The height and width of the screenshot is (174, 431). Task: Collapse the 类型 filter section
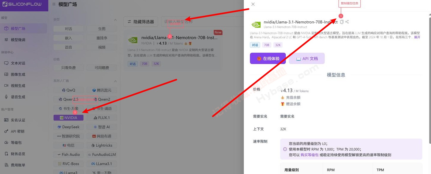[x=115, y=20]
